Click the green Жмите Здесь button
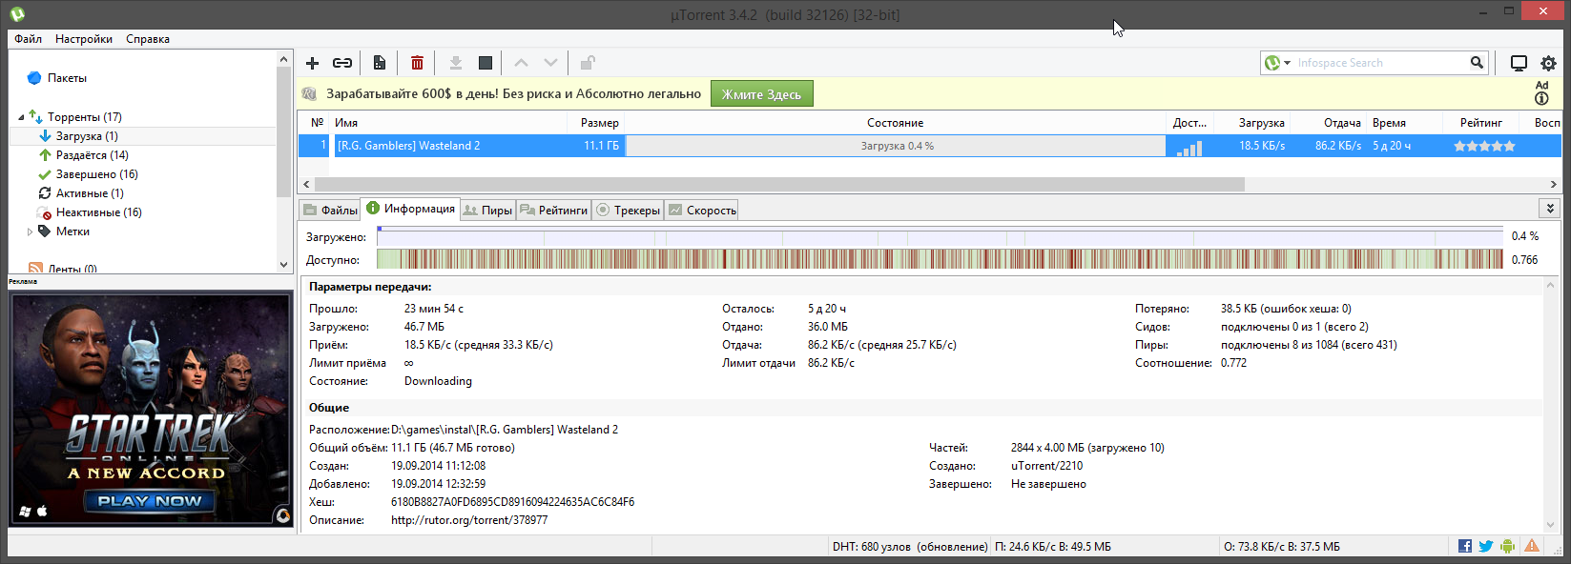Image resolution: width=1571 pixels, height=564 pixels. coord(761,94)
